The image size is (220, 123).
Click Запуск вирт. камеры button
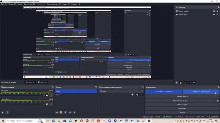(x=180, y=101)
